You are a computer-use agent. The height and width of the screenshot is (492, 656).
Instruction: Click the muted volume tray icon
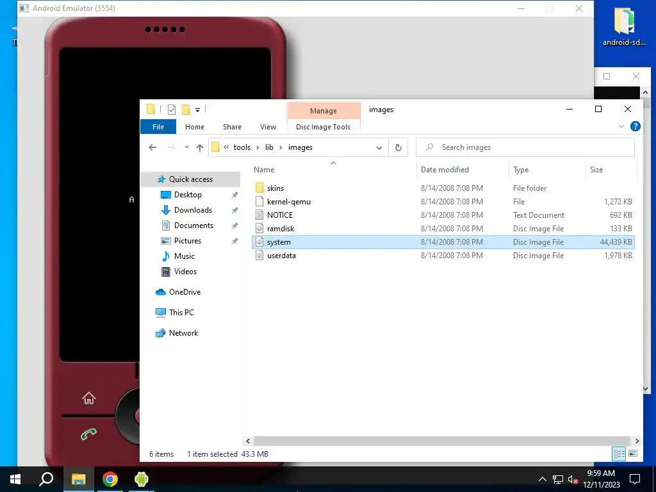(x=573, y=479)
